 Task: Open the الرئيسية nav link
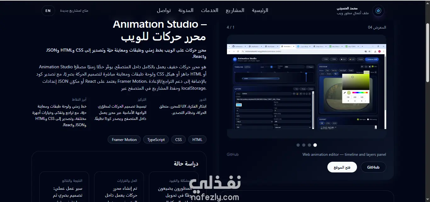click(260, 10)
